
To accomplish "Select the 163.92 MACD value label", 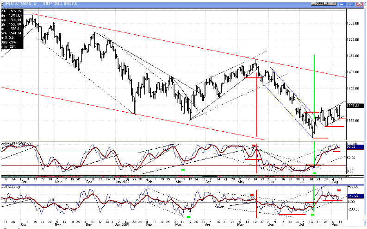I will pyautogui.click(x=352, y=197).
